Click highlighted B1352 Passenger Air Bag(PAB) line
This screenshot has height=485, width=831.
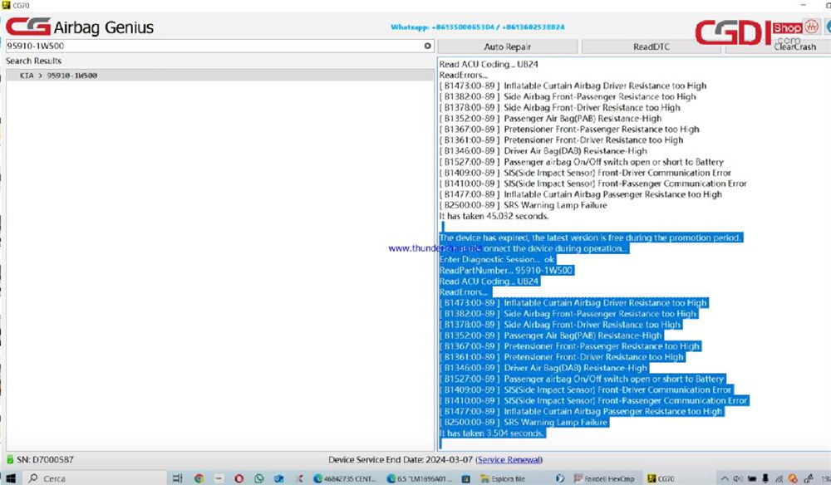point(551,336)
